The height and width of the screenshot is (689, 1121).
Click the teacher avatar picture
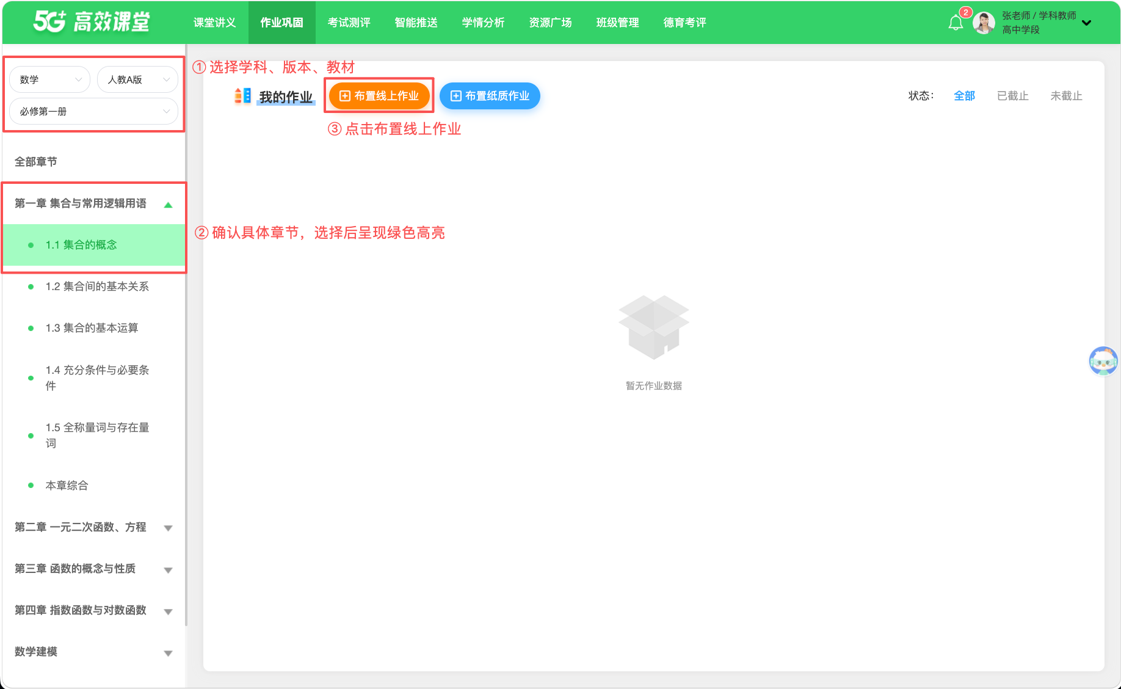(984, 23)
